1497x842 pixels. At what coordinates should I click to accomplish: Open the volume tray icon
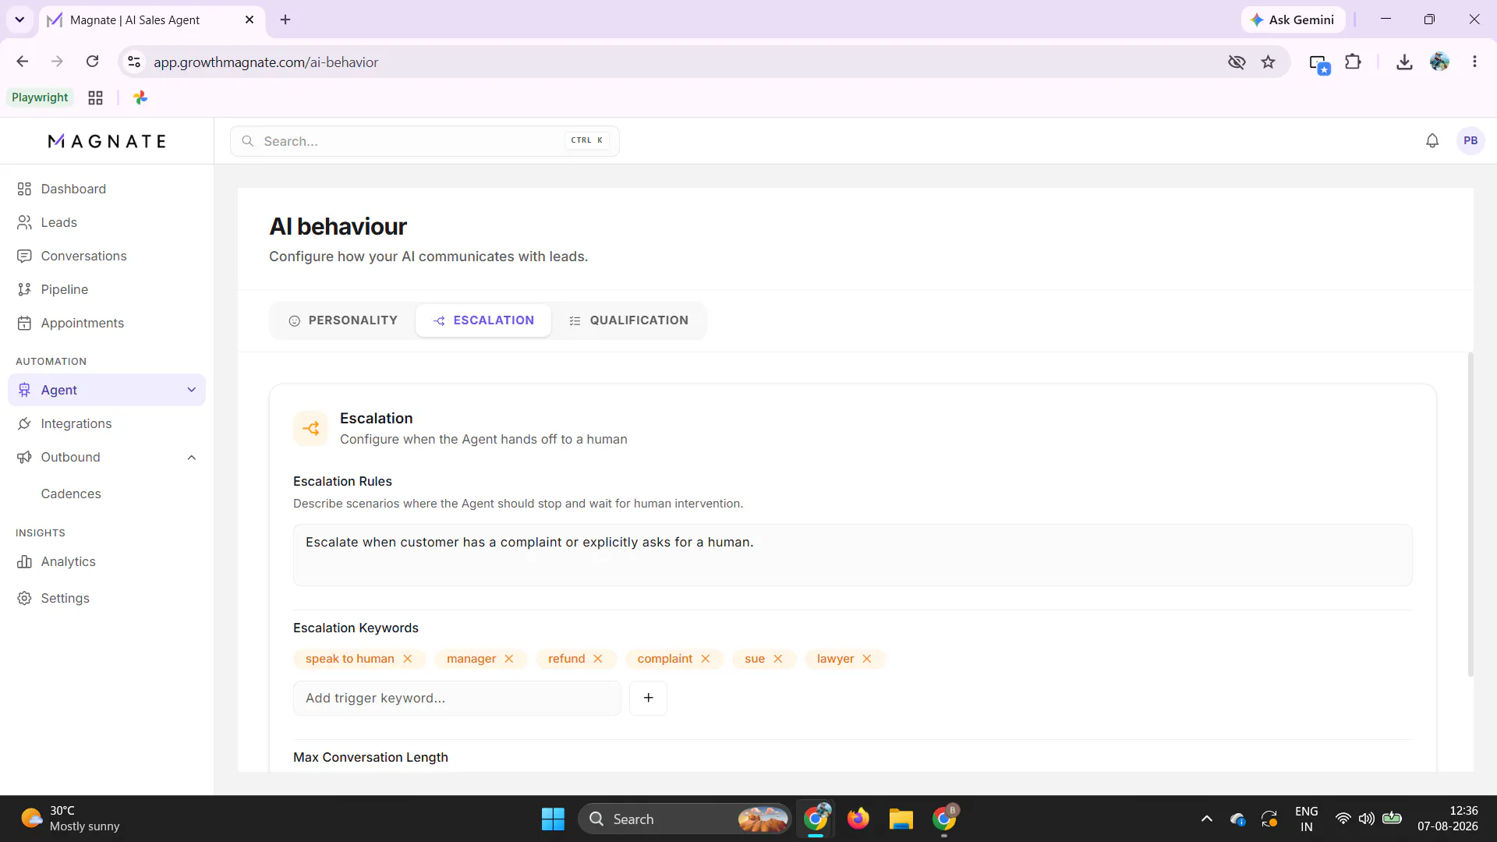(x=1367, y=819)
